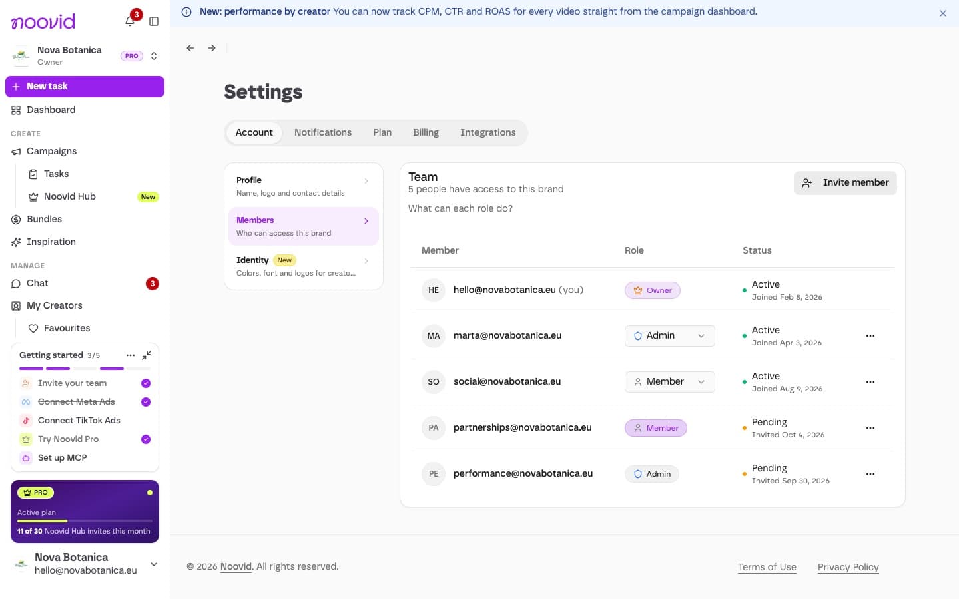Dismiss the performance by creator banner
The image size is (959, 599).
click(943, 13)
